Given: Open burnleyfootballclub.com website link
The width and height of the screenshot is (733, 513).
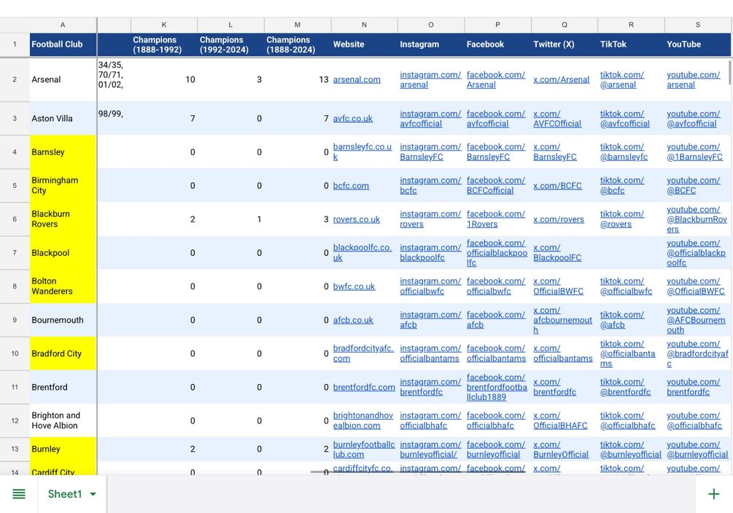Looking at the screenshot, I should [x=364, y=450].
